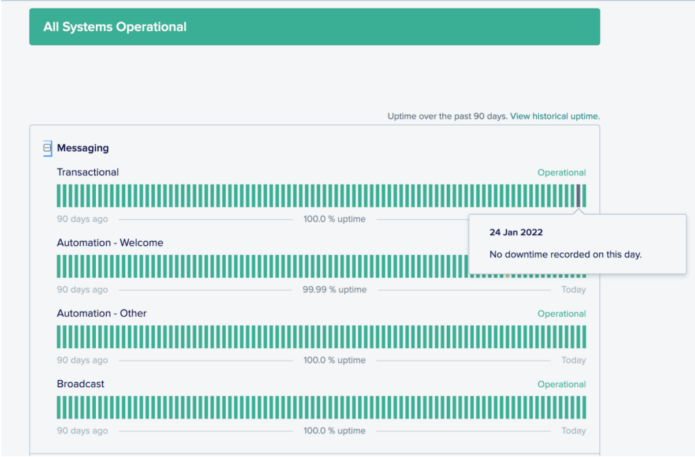Click the 24 Jan 2022 tooltip date
695x457 pixels.
(516, 233)
